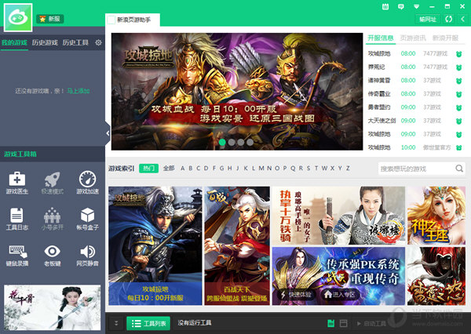Open the calendar icon in title bar
Image resolution: width=471 pixels, height=334 pixels.
click(x=385, y=6)
